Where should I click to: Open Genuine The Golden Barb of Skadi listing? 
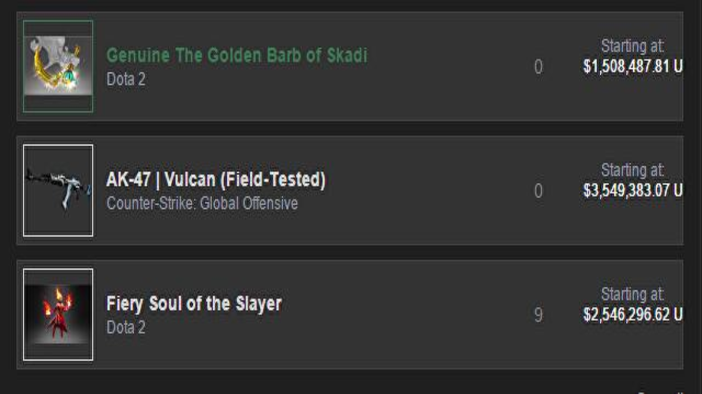click(237, 55)
